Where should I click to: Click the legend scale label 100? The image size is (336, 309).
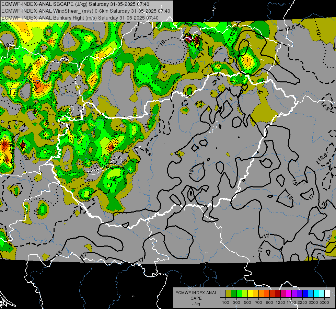click(225, 302)
